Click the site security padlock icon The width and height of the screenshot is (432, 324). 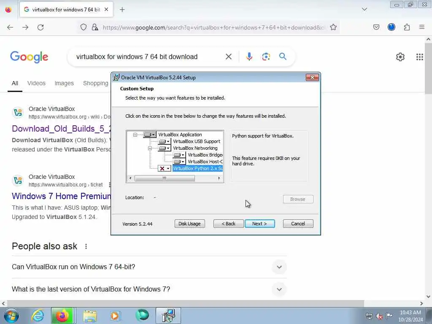pos(95,27)
